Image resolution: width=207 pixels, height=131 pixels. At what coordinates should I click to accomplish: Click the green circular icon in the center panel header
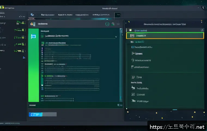pos(107,24)
